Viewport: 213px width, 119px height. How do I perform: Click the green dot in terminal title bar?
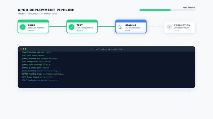pos(26,49)
